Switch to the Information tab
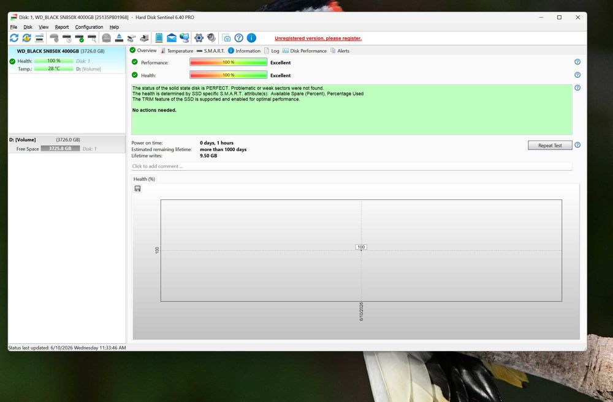This screenshot has width=613, height=402. (244, 51)
